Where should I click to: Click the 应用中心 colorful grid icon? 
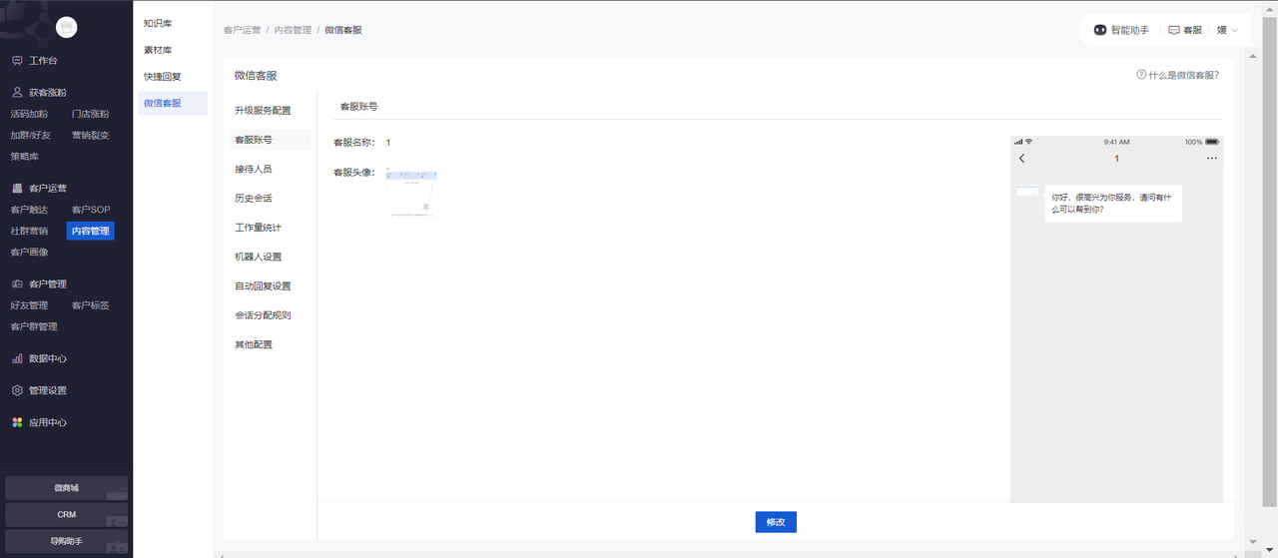17,422
